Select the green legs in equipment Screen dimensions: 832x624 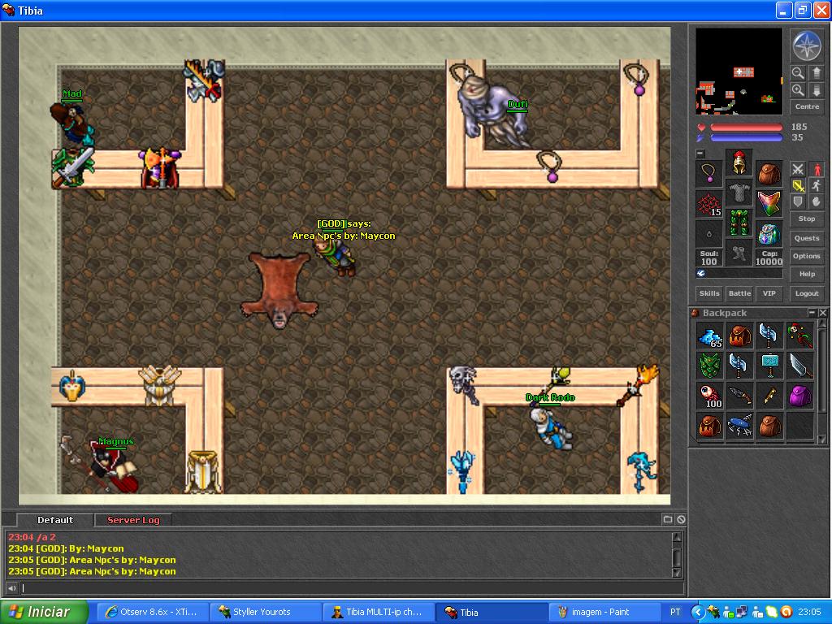pyautogui.click(x=739, y=223)
